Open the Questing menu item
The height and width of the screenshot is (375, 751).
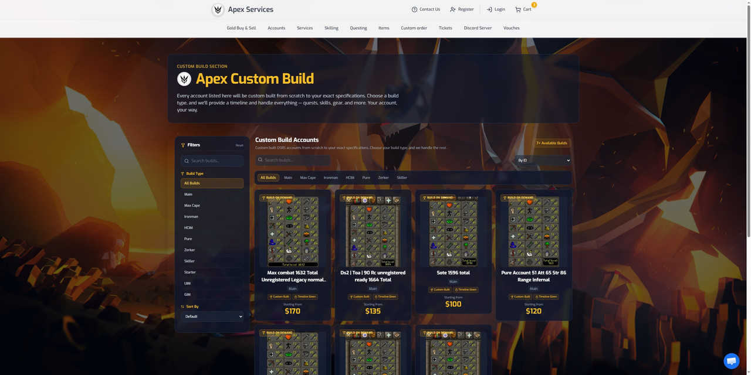tap(358, 28)
